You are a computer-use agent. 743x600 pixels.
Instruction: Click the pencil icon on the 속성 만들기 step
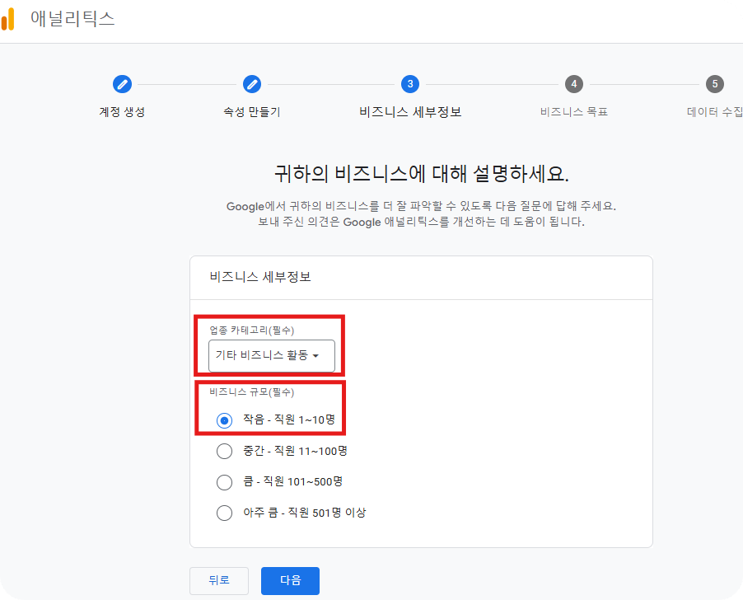252,84
